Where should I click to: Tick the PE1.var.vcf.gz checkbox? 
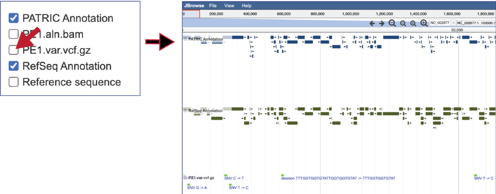(x=13, y=50)
